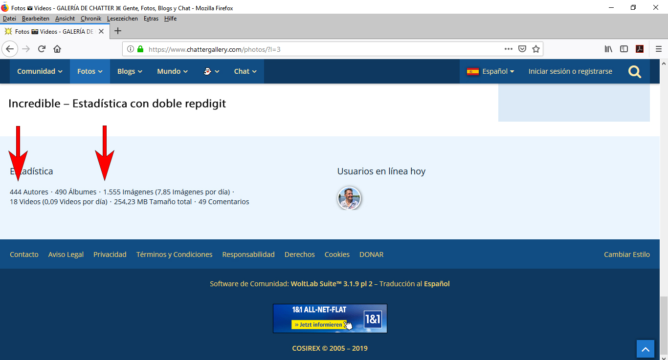Open the Lesezeichen menu
Screen dimensions: 668x360
122,19
